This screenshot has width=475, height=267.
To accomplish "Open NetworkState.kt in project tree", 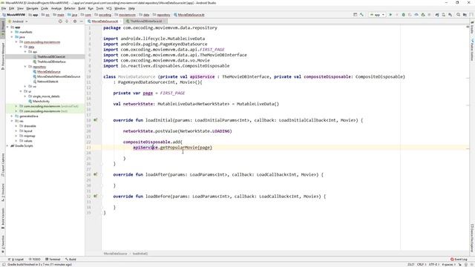I will click(x=47, y=82).
